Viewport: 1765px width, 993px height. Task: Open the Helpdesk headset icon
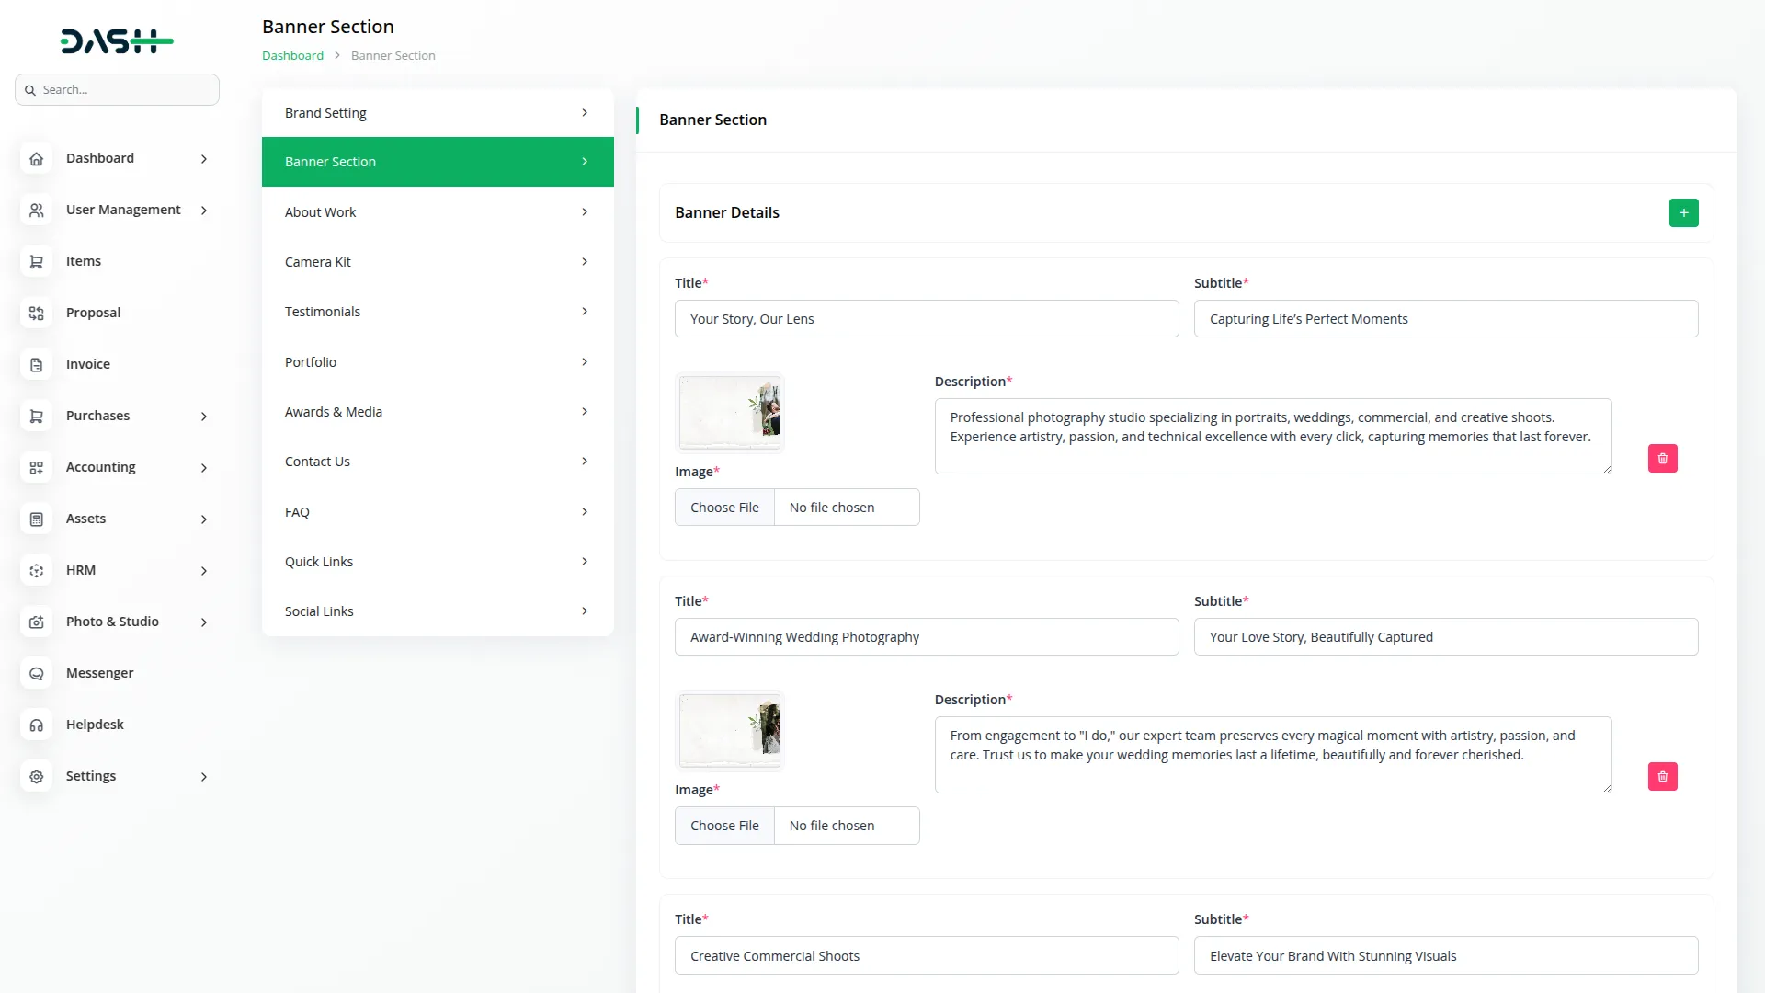click(x=36, y=725)
